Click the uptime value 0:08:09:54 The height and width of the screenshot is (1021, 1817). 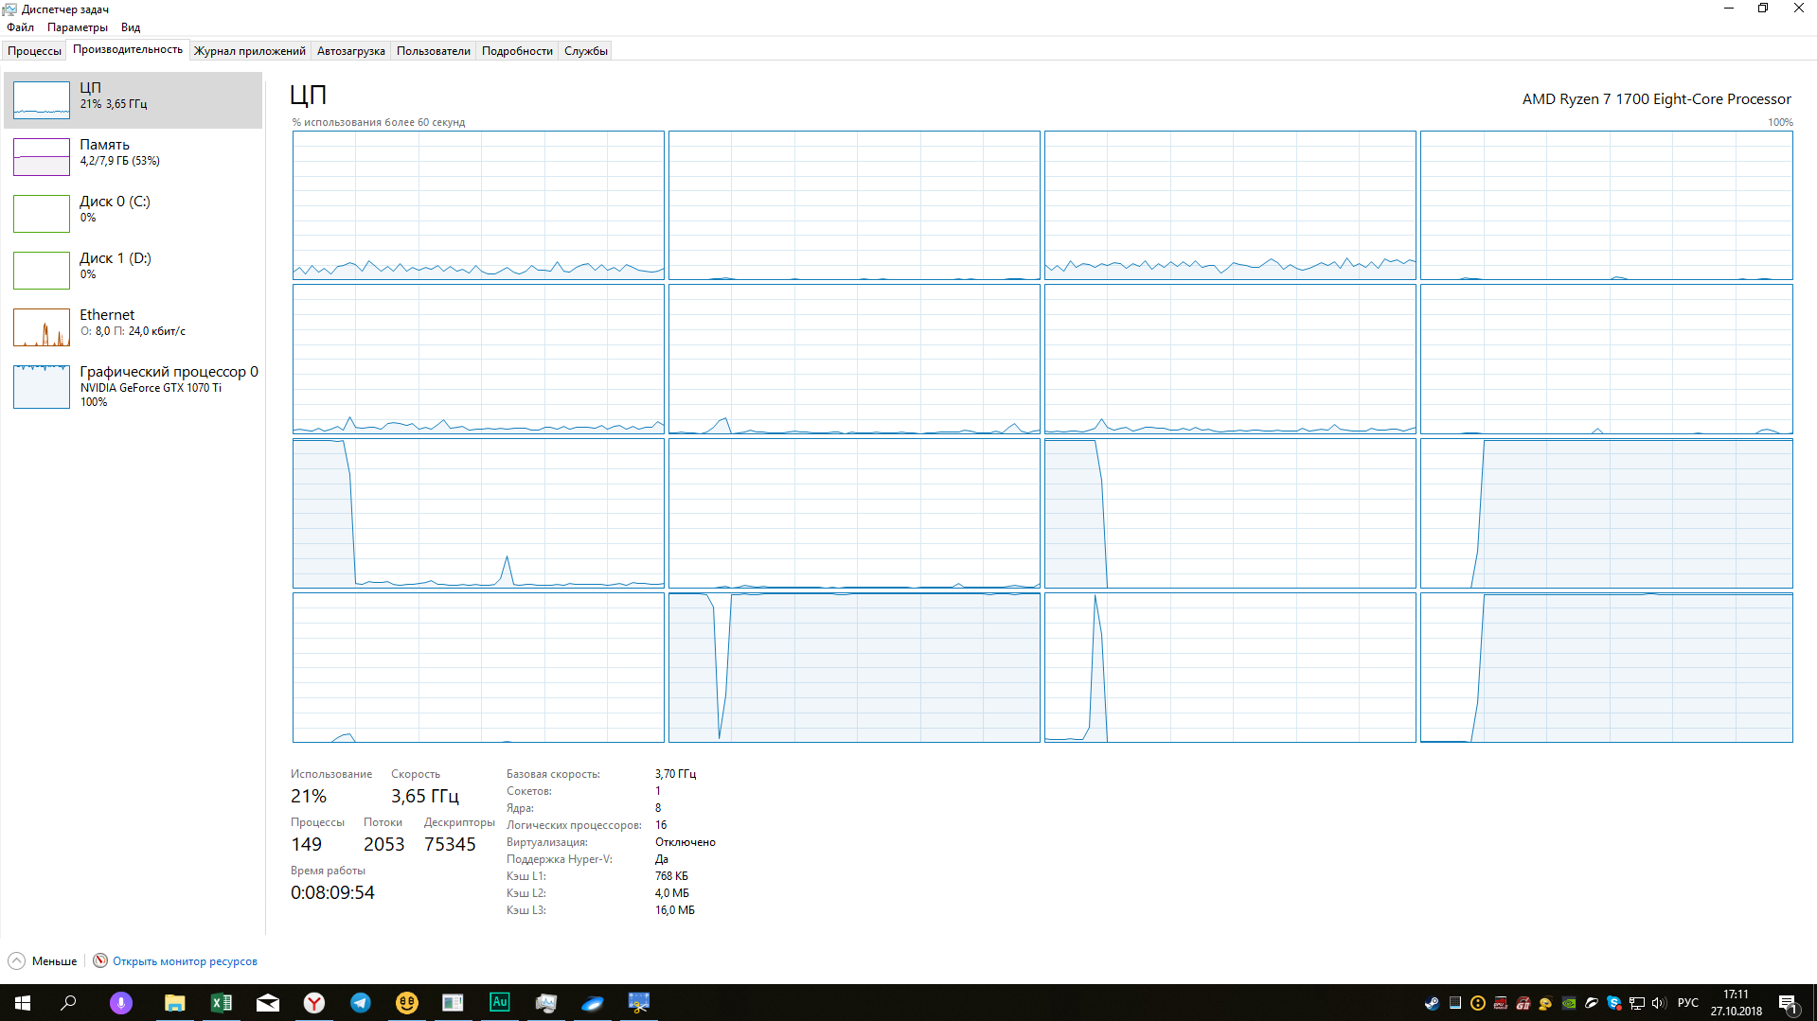pyautogui.click(x=332, y=892)
